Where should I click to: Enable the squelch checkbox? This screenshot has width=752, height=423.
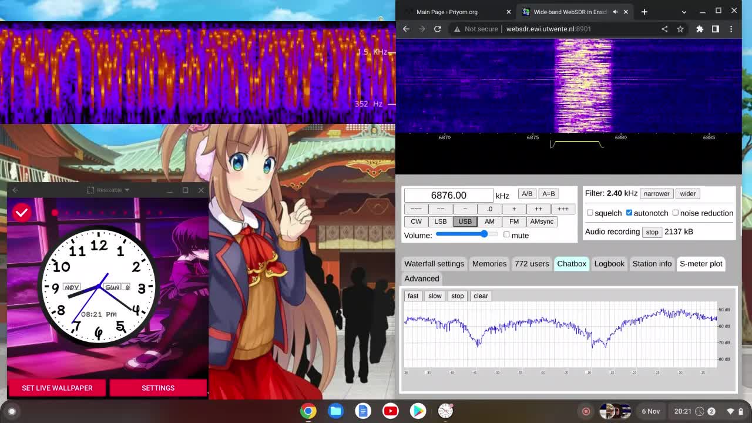pyautogui.click(x=590, y=213)
